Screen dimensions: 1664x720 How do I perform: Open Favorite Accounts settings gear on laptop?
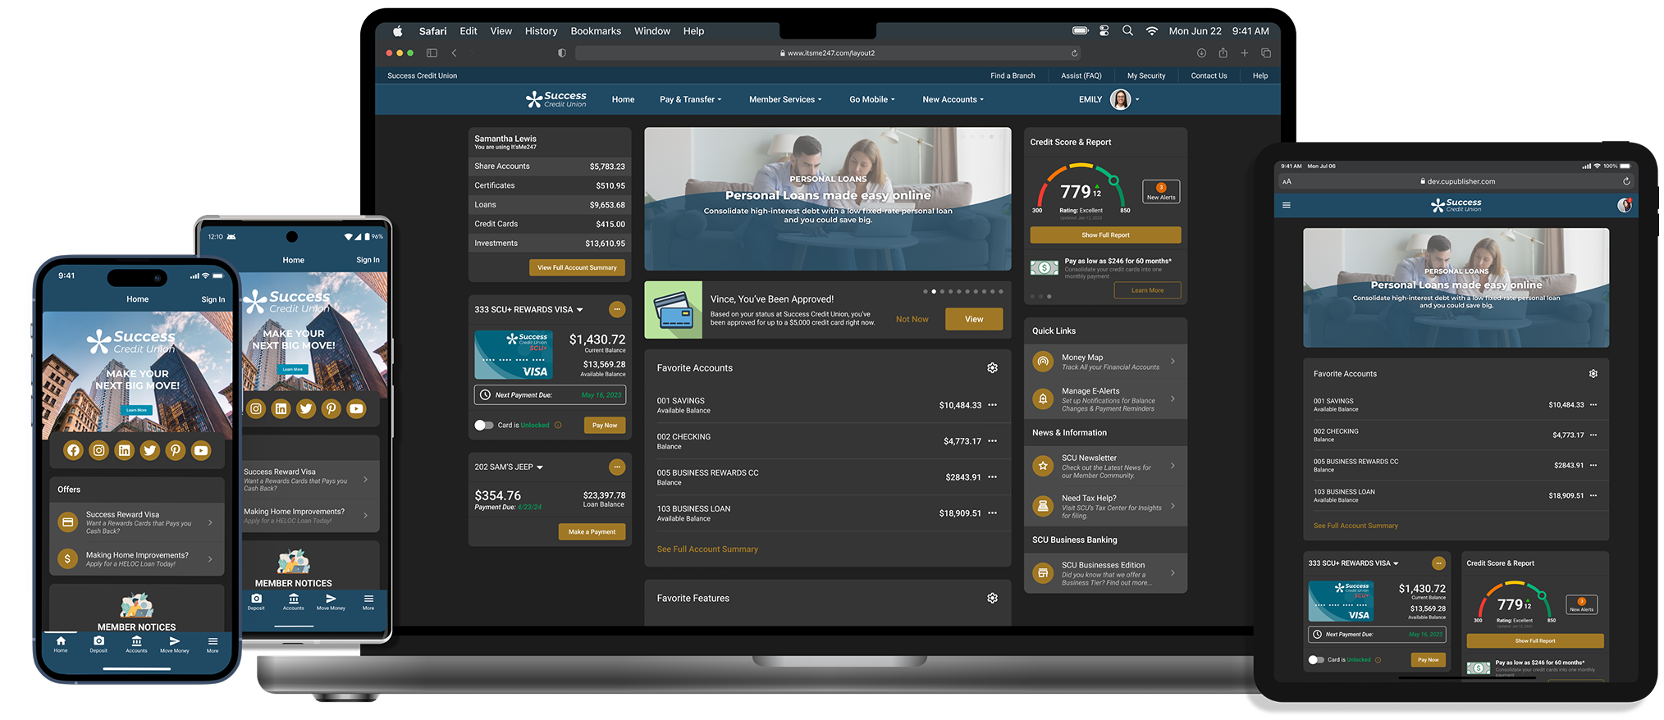(992, 368)
